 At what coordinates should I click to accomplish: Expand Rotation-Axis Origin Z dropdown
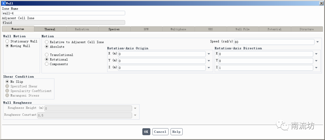(x=209, y=68)
